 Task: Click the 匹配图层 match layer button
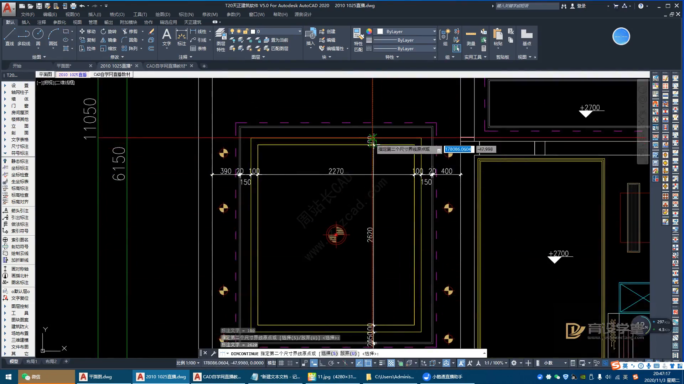(276, 48)
